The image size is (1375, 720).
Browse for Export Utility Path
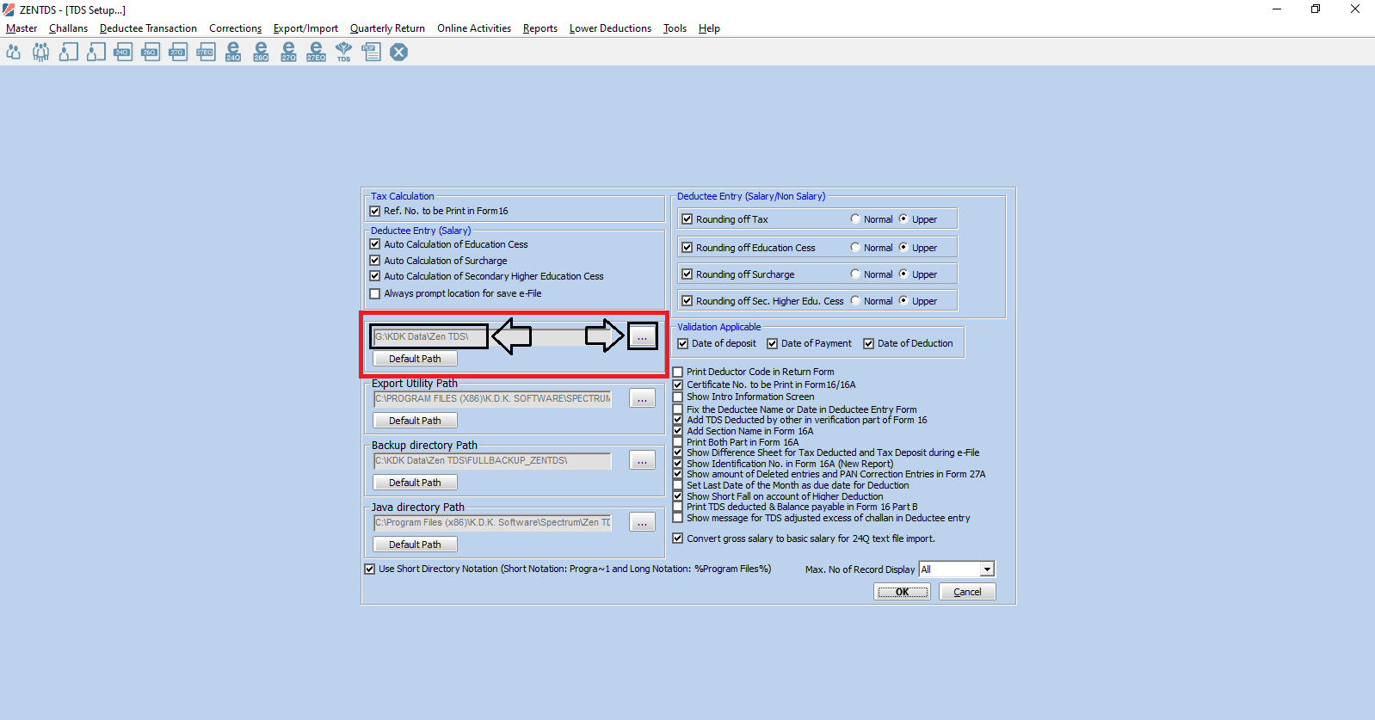[642, 398]
